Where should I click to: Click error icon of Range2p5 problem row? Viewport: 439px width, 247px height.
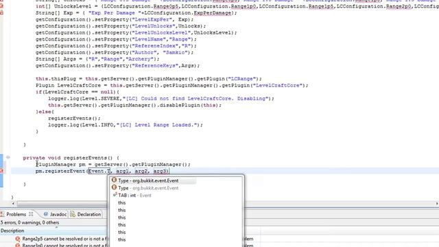[x=18, y=239]
